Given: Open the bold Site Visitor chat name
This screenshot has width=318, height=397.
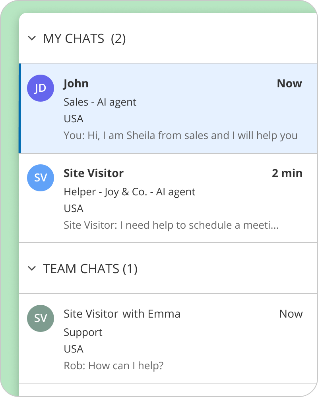Looking at the screenshot, I should pyautogui.click(x=93, y=173).
